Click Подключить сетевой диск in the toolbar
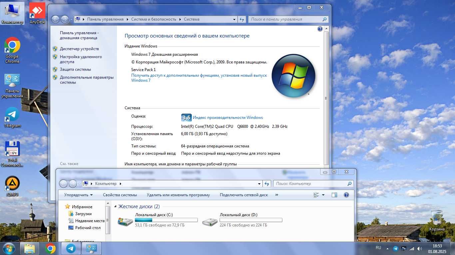 244,195
